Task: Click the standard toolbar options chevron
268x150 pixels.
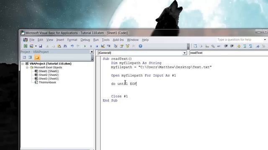Action: pos(188,46)
